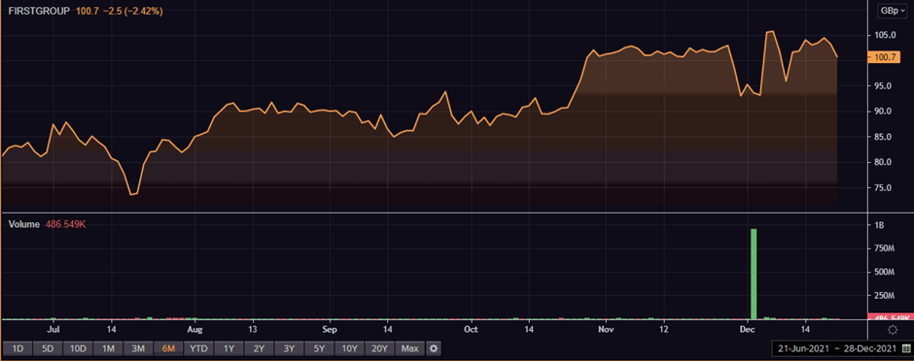Open range settings gear beside Max

pyautogui.click(x=434, y=348)
